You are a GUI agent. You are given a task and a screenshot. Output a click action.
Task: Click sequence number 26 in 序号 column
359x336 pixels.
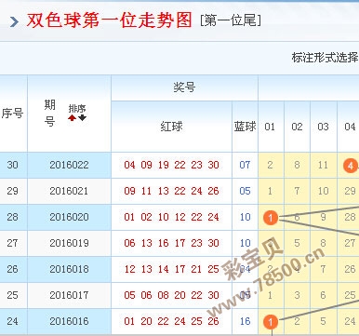(x=12, y=269)
